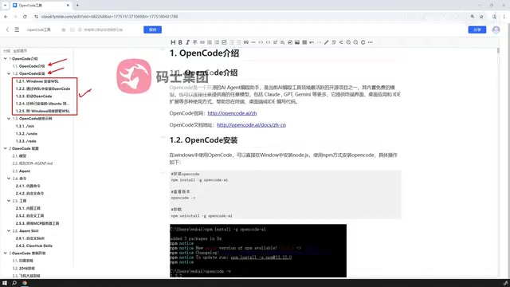Go to 1.3.2. /undo in outline

(x=26, y=134)
